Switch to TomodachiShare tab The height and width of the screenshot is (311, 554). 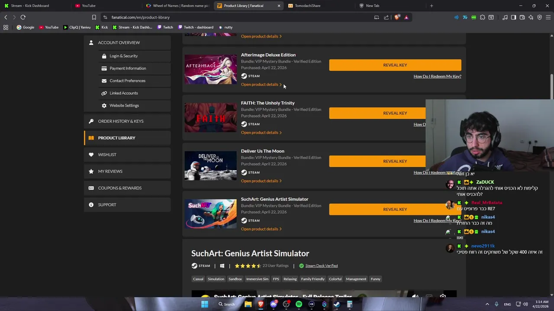click(x=319, y=6)
